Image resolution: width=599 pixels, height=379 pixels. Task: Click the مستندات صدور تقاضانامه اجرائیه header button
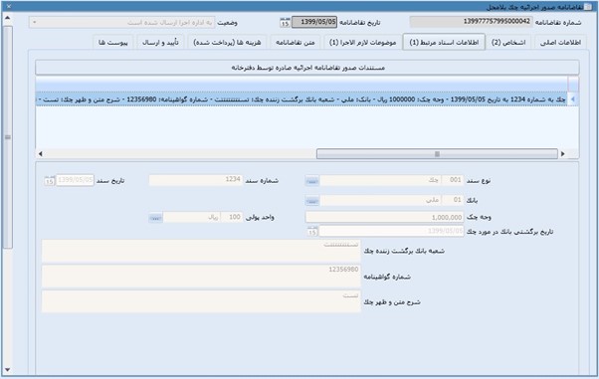click(x=307, y=68)
